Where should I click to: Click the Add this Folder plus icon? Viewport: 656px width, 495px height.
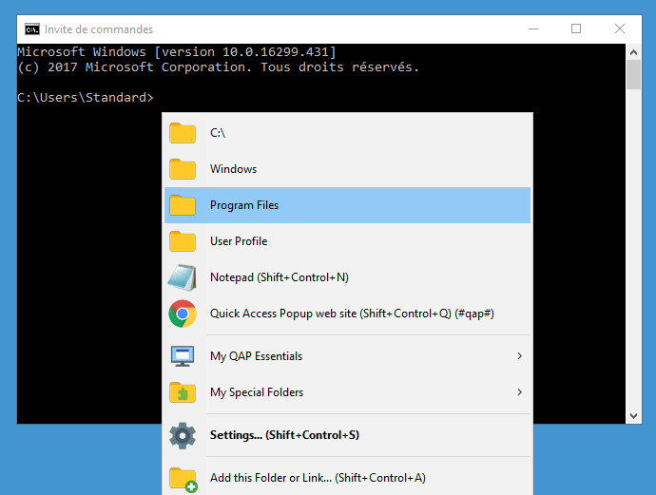[x=183, y=479]
